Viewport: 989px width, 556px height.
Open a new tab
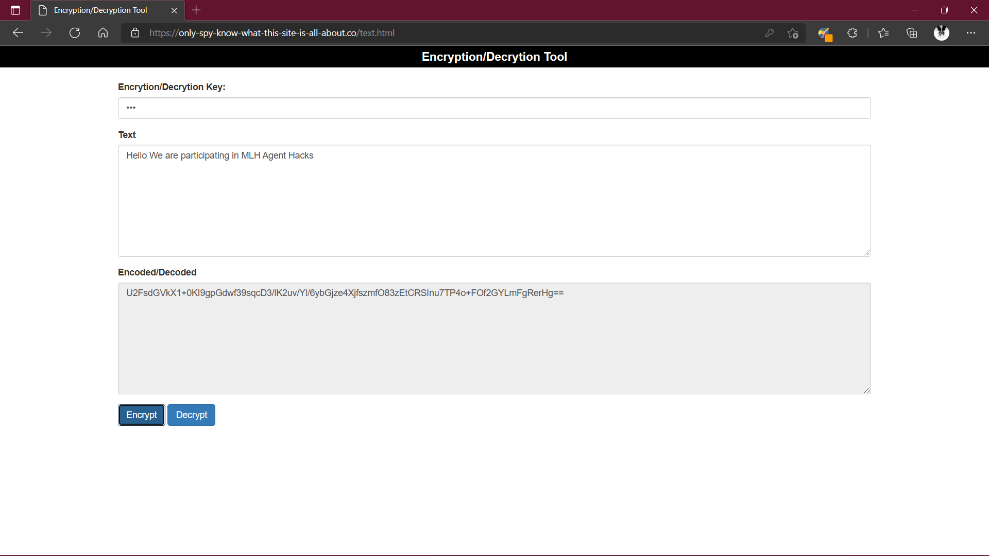point(196,10)
